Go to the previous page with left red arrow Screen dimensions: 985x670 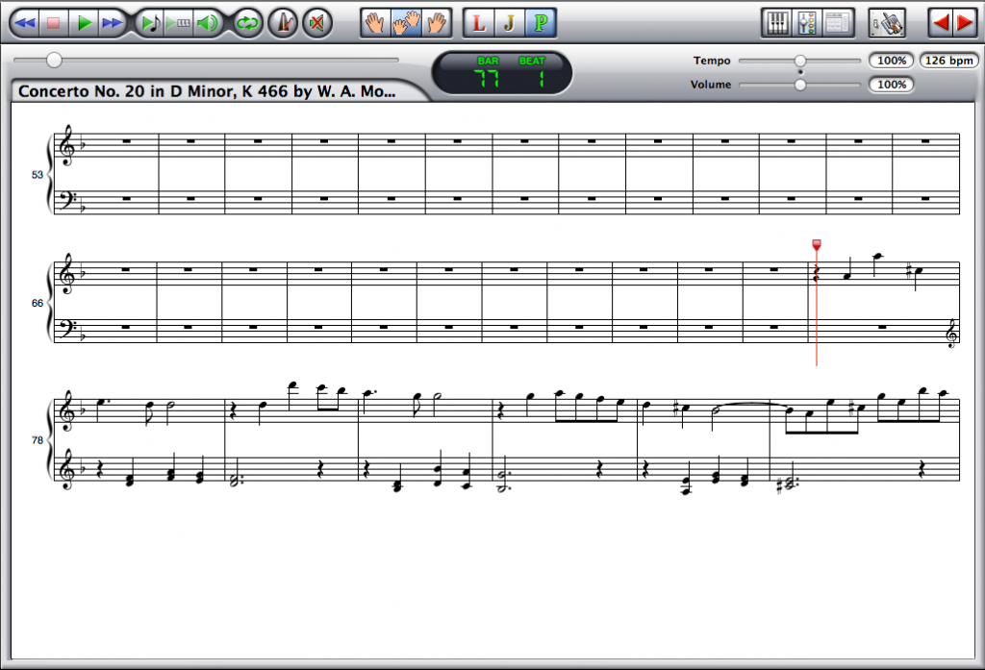pos(941,23)
